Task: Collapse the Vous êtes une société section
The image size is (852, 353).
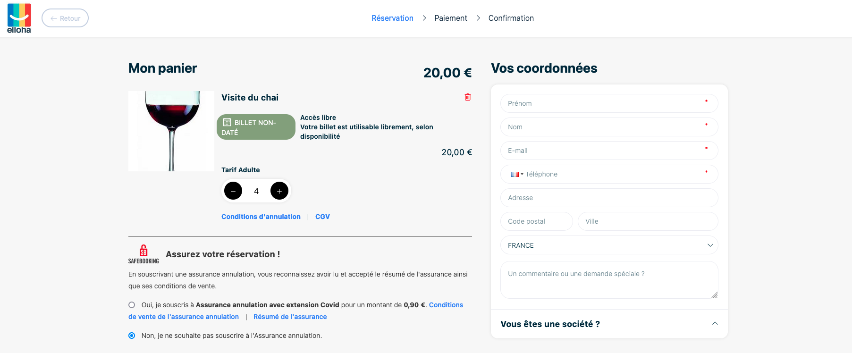Action: click(x=715, y=324)
